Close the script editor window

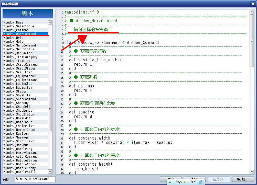pos(253,4)
